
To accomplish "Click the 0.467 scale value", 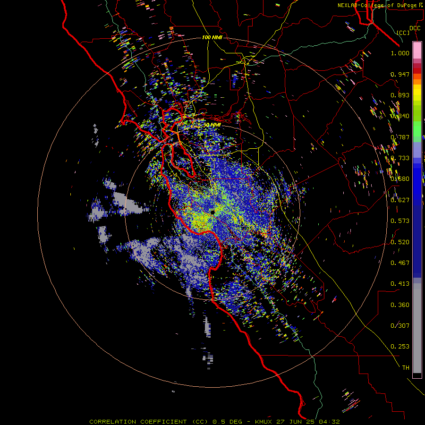I will coord(400,263).
